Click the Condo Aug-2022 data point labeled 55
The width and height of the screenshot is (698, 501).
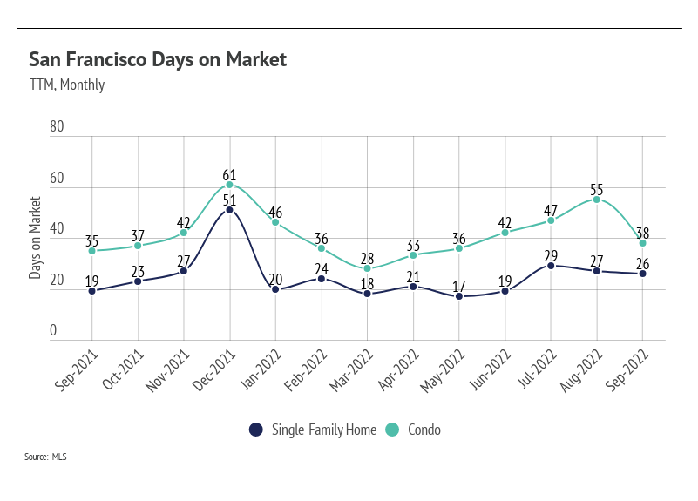[596, 200]
